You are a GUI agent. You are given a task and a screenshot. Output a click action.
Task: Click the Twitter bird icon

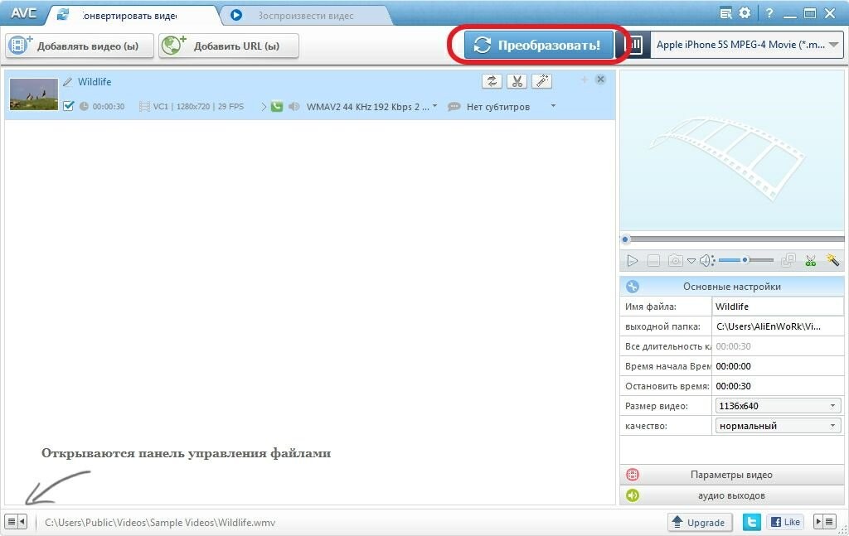[x=752, y=522]
